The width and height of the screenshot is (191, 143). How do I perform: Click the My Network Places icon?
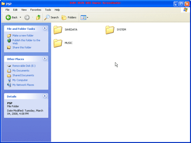[9, 85]
